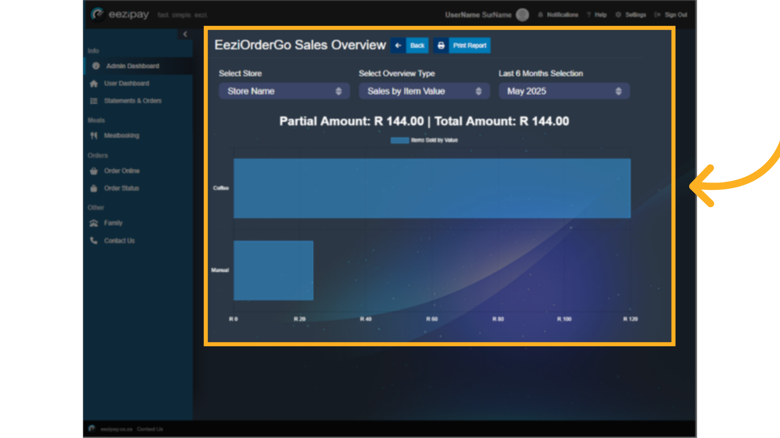Click UserName SurName in header
780x438 pixels.
(478, 15)
